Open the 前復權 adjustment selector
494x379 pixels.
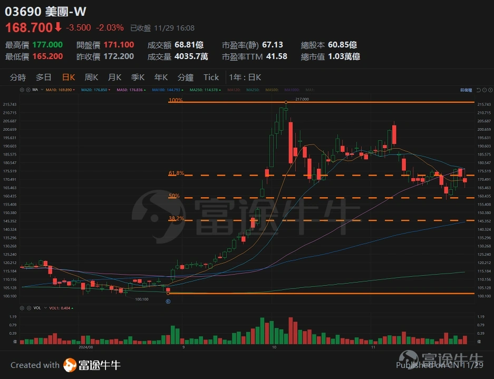tap(466, 90)
